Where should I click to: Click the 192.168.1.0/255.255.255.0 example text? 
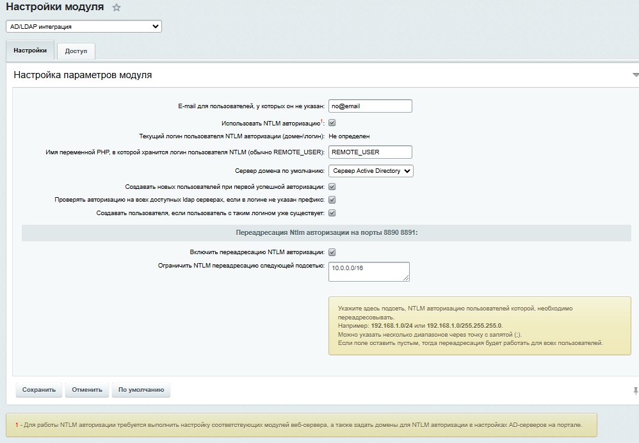pyautogui.click(x=464, y=326)
